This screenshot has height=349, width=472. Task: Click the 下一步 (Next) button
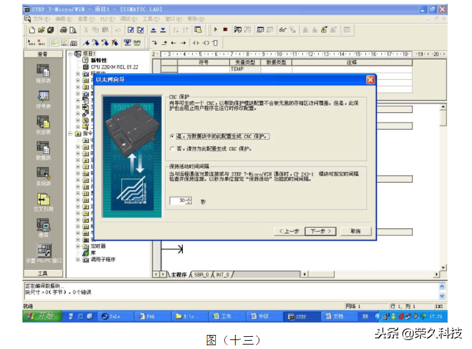[319, 231]
